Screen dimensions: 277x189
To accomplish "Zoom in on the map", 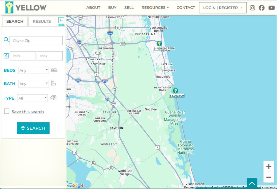I will (x=269, y=167).
